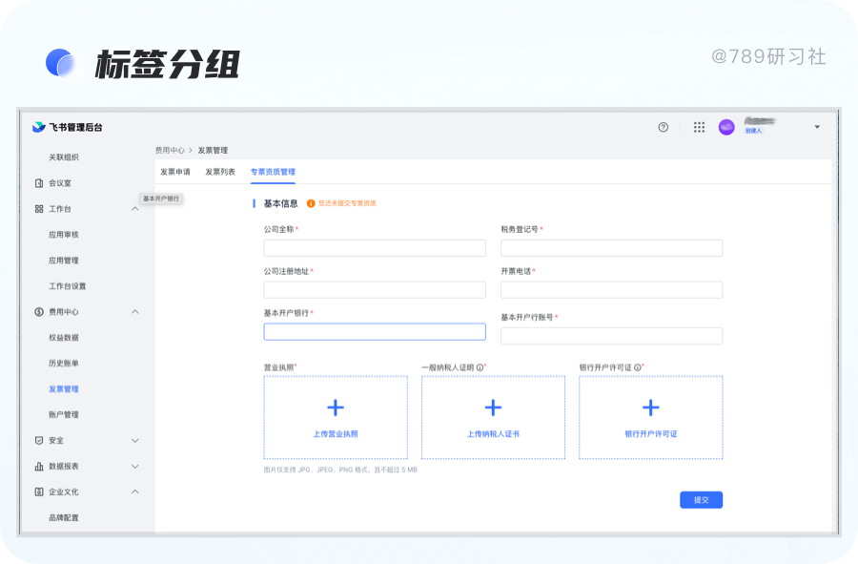Click the 安全 shield icon
Image resolution: width=858 pixels, height=564 pixels.
pos(39,440)
